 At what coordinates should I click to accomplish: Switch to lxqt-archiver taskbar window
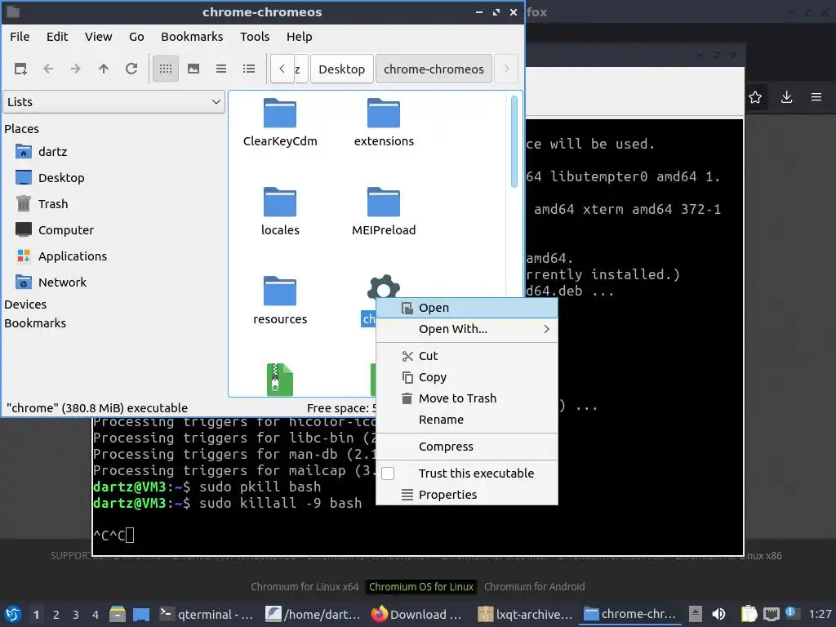(525, 615)
